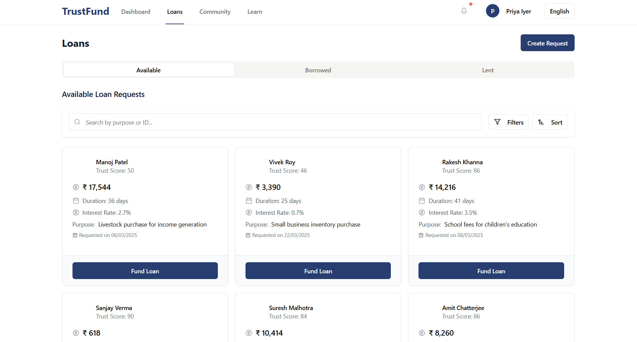Click the sort arrows icon
This screenshot has width=637, height=342.
click(x=541, y=122)
